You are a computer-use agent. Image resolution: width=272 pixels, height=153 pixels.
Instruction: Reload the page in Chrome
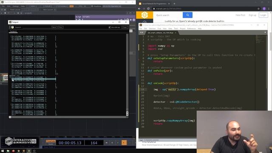[148, 8]
